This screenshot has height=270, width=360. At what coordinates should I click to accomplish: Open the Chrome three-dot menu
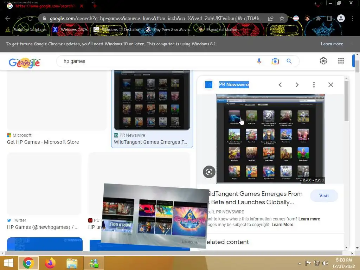[352, 18]
